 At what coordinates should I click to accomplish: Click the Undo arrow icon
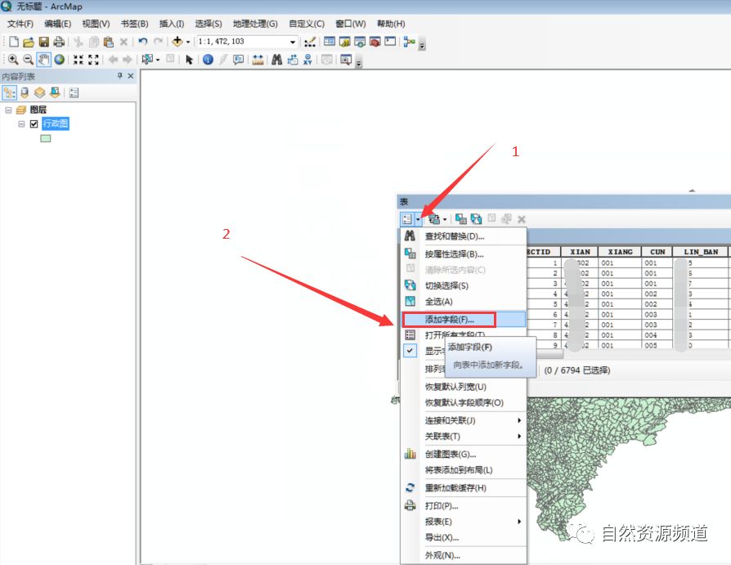click(143, 42)
